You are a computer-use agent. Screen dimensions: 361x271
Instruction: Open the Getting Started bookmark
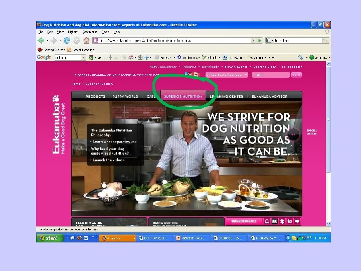52,50
